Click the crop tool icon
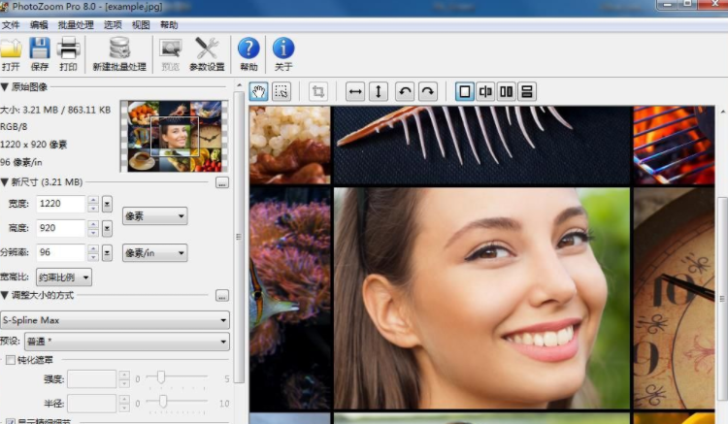The width and height of the screenshot is (728, 424). click(318, 91)
